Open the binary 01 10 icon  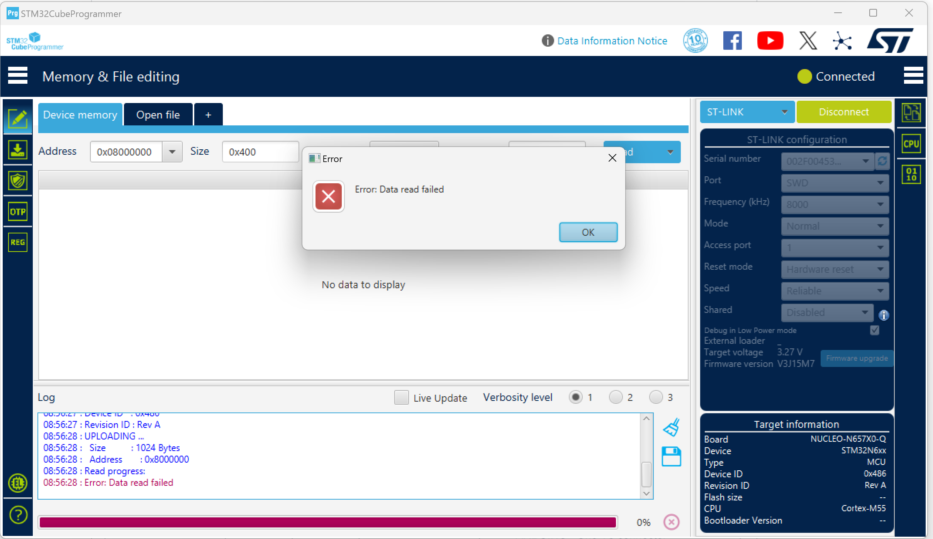(x=911, y=175)
